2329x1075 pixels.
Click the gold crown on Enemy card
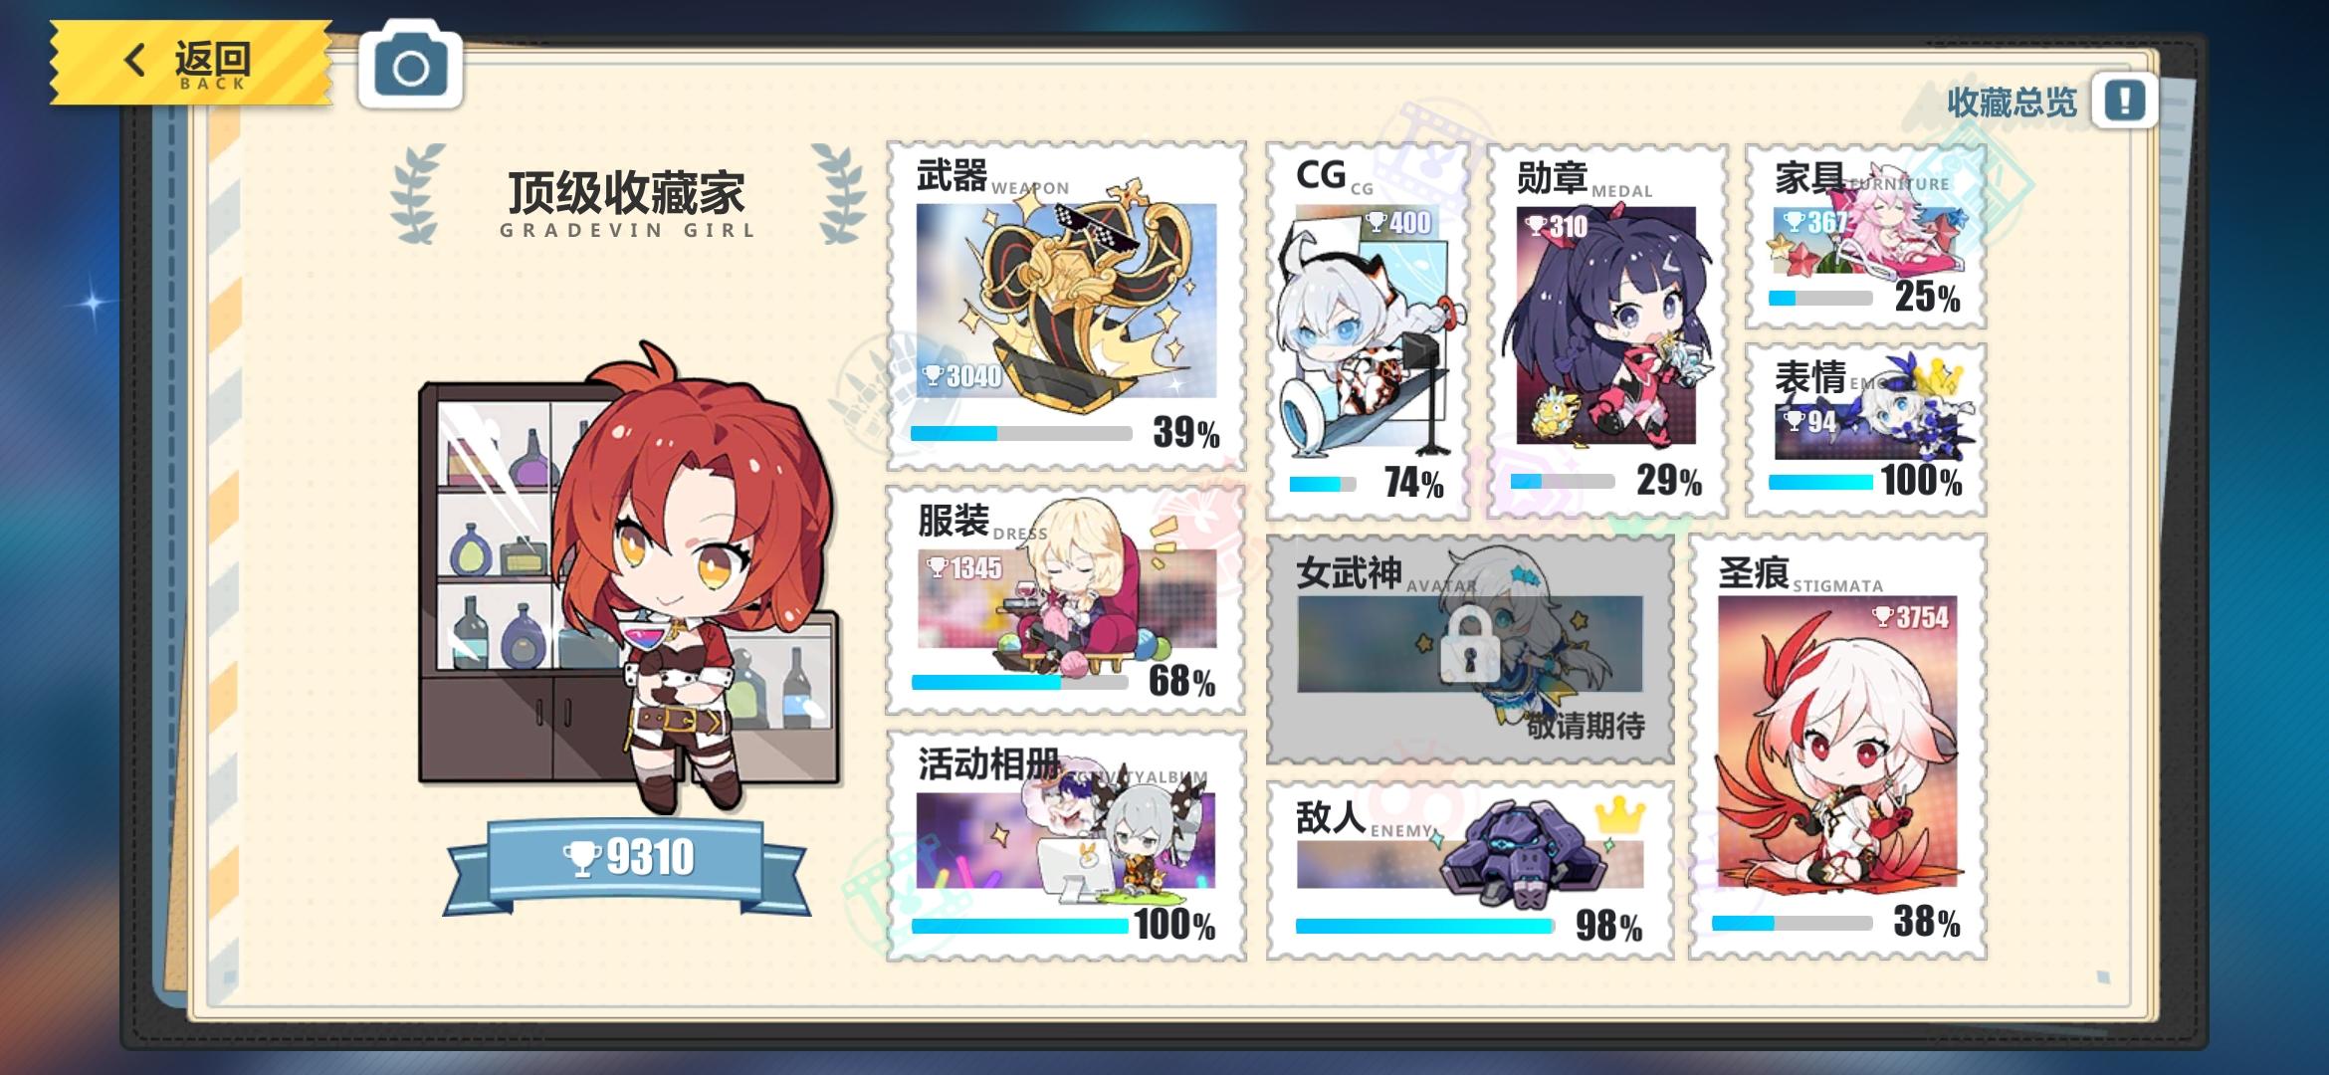pos(1619,815)
